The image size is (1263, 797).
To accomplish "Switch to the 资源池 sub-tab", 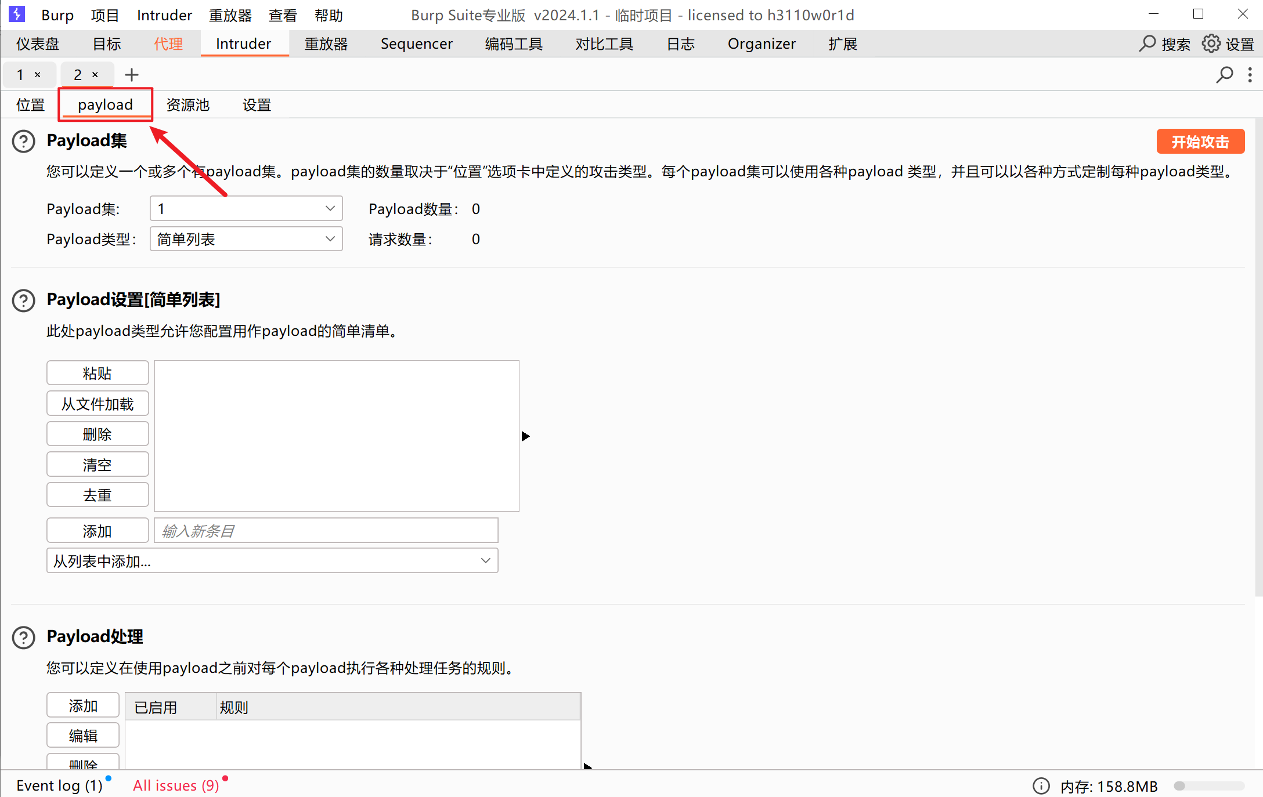I will pos(188,105).
